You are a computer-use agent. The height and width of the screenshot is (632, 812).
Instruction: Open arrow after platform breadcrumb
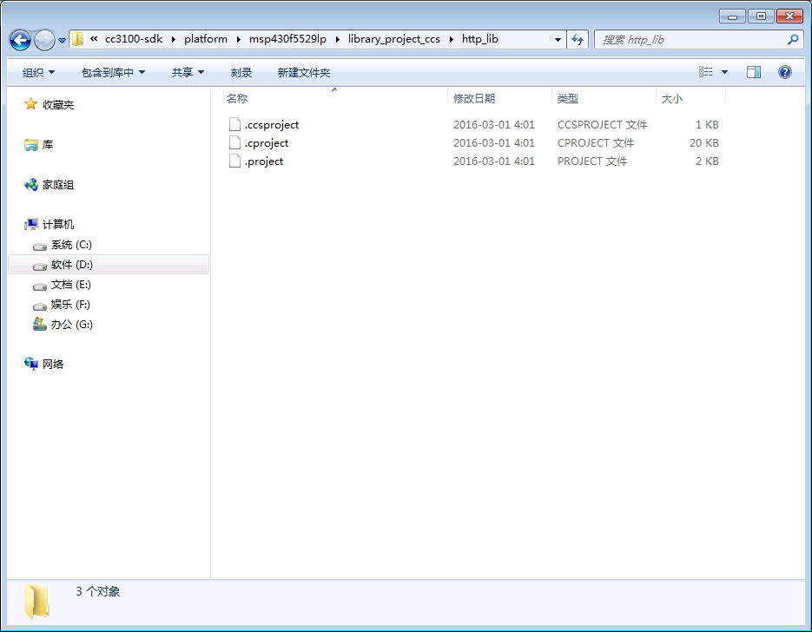click(x=238, y=39)
